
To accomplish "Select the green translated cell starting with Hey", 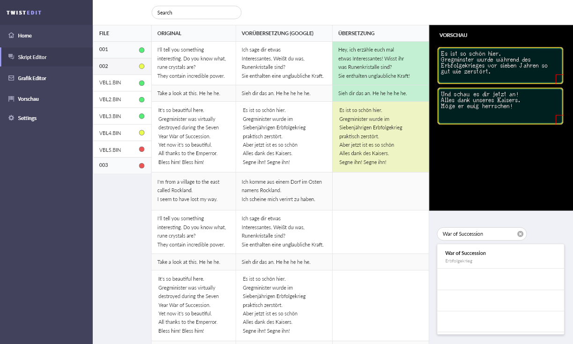I will tap(380, 63).
